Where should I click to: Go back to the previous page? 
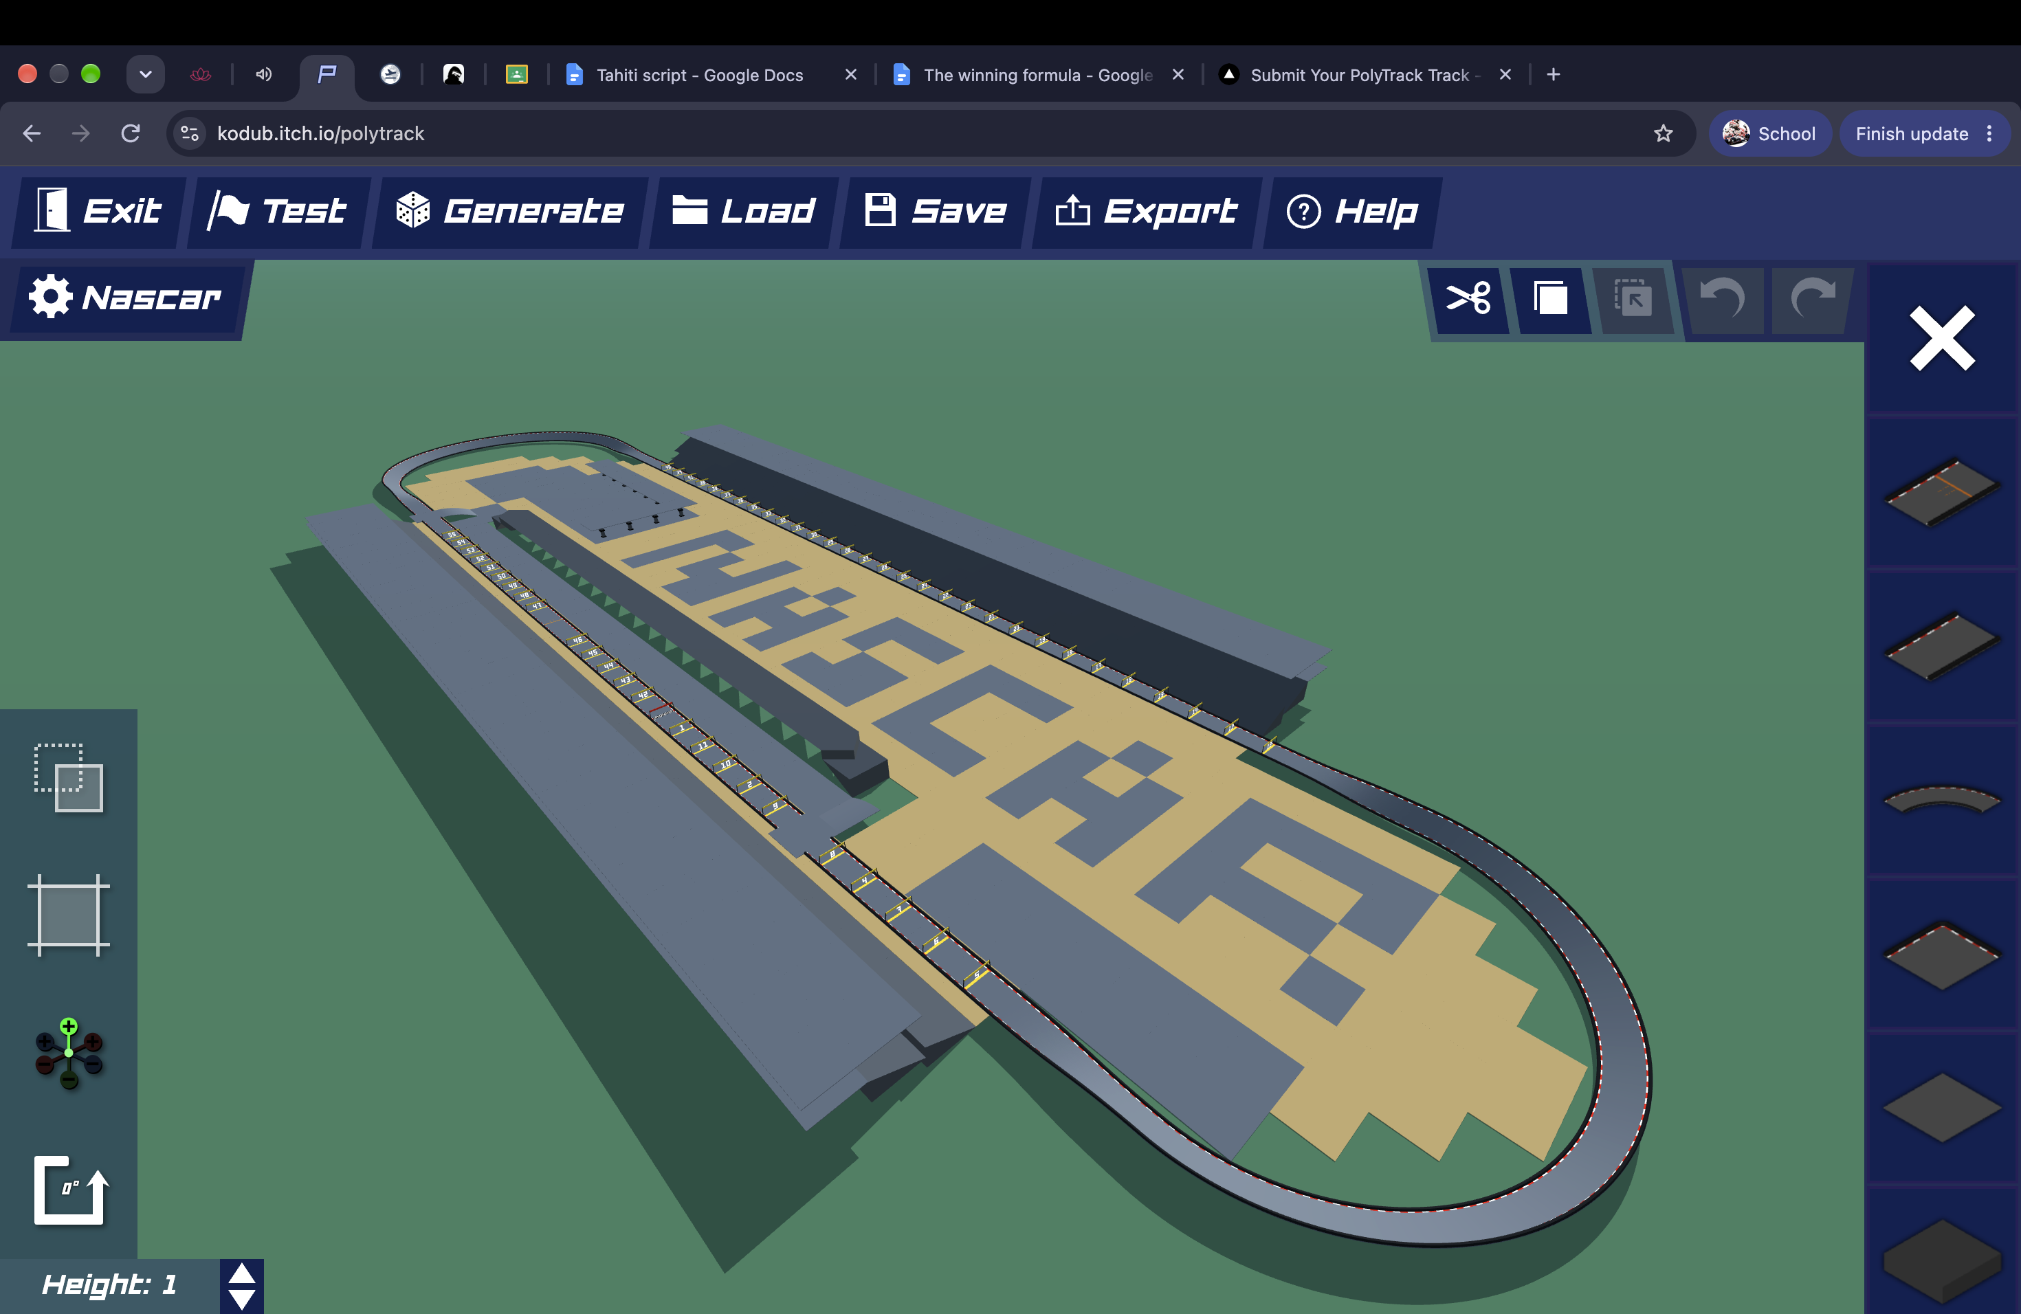tap(32, 133)
